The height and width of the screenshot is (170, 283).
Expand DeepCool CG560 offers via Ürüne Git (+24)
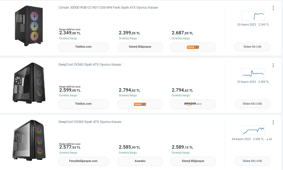click(x=252, y=161)
